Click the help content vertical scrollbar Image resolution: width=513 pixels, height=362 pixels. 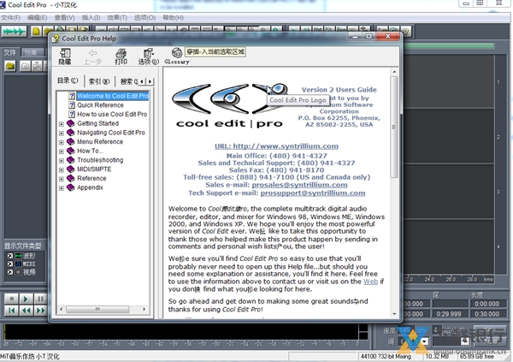(393, 197)
